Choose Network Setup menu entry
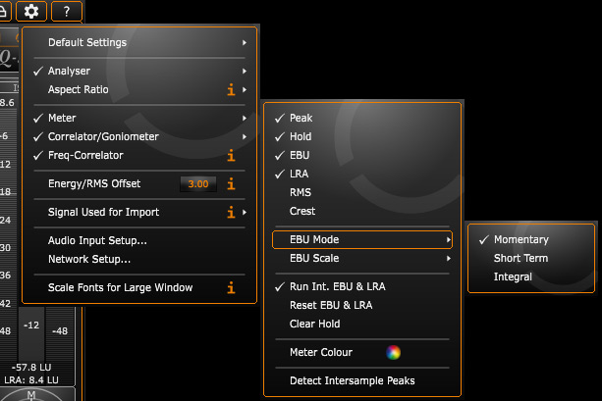Screen dimensions: 602x401 [89, 259]
